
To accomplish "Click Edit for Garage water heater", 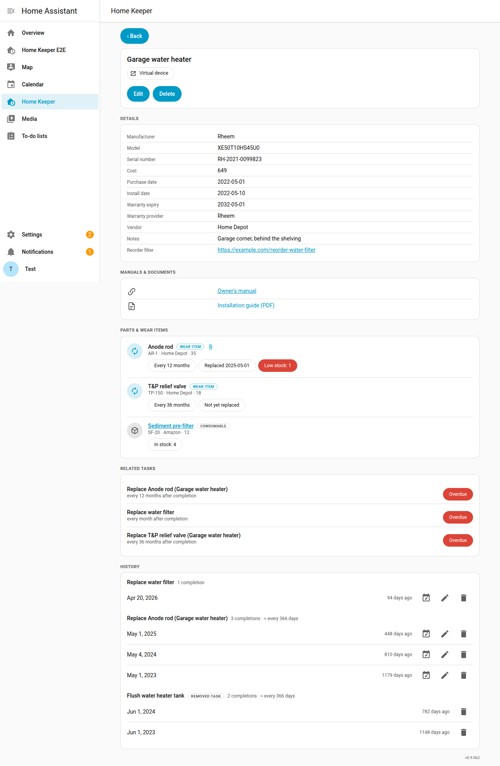I will click(138, 94).
